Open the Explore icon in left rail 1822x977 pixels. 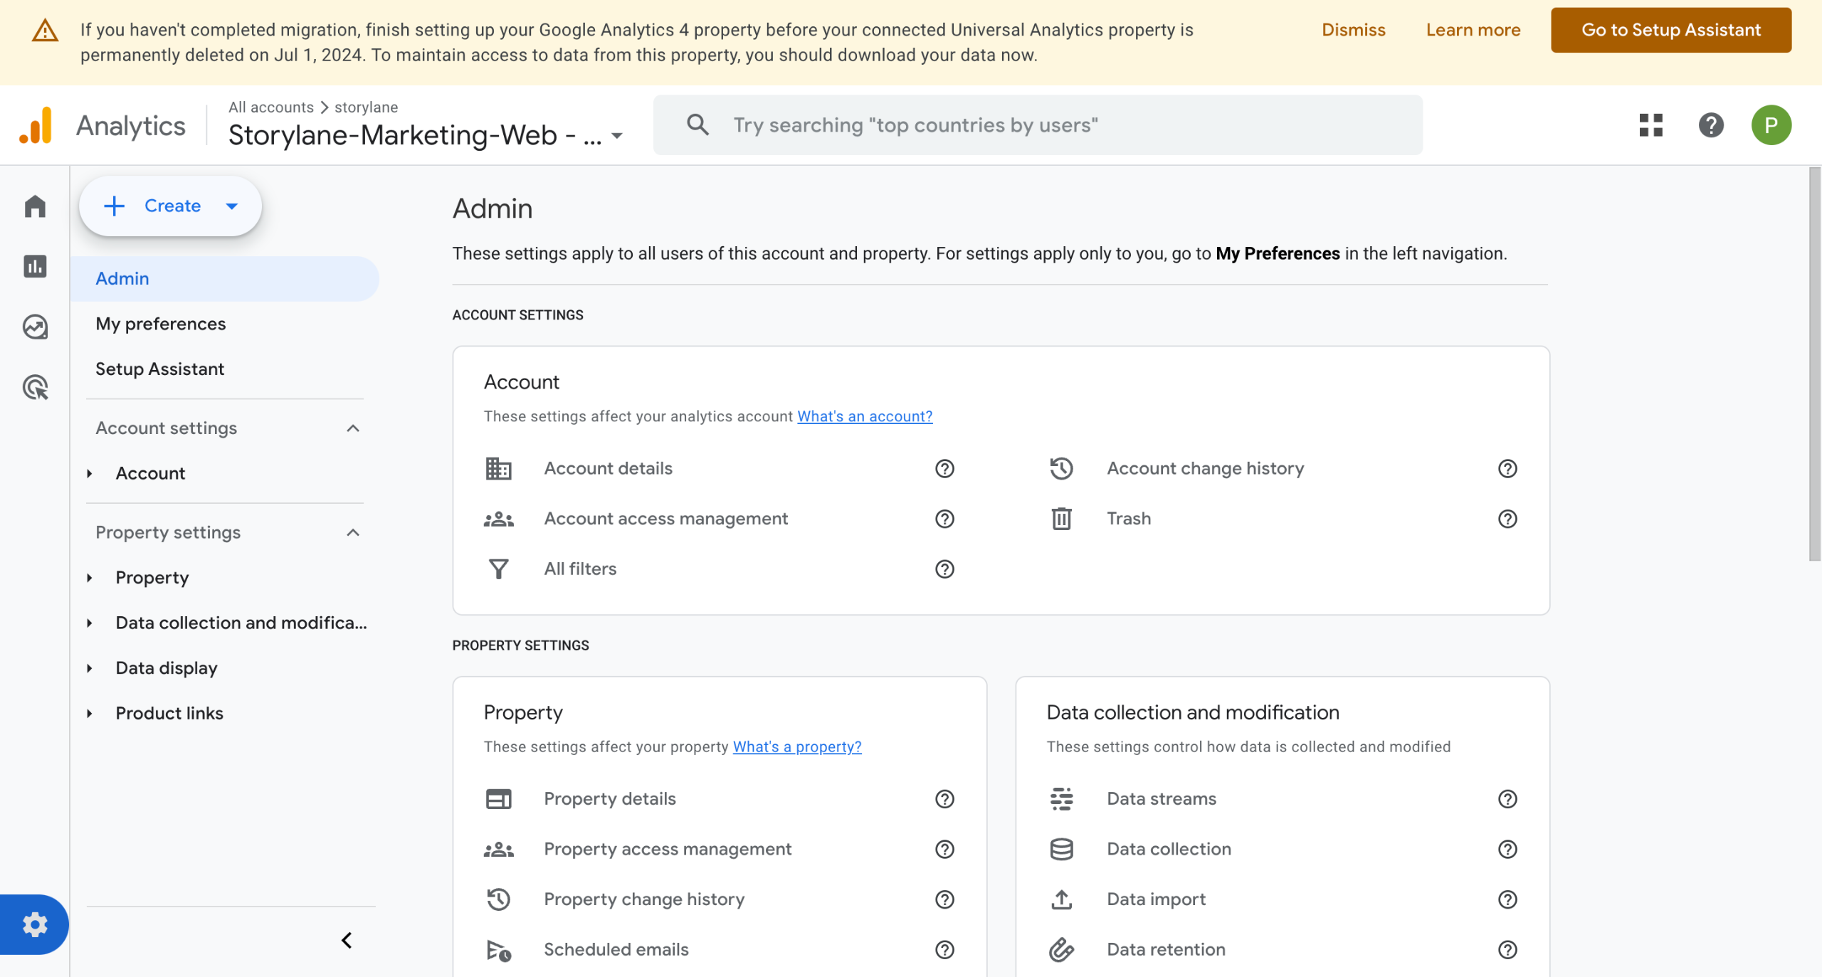click(x=35, y=327)
